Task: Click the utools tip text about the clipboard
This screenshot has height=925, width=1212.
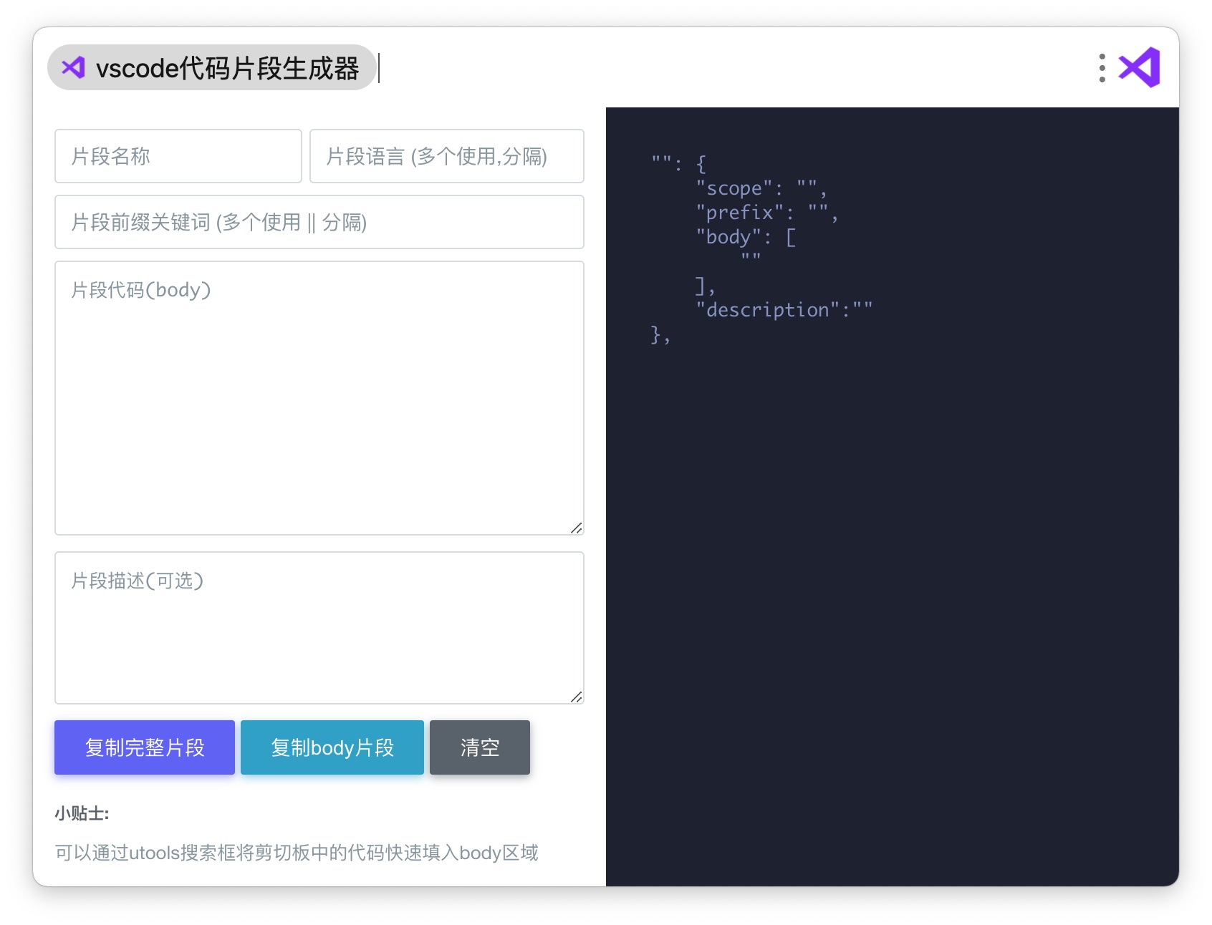Action: click(297, 853)
